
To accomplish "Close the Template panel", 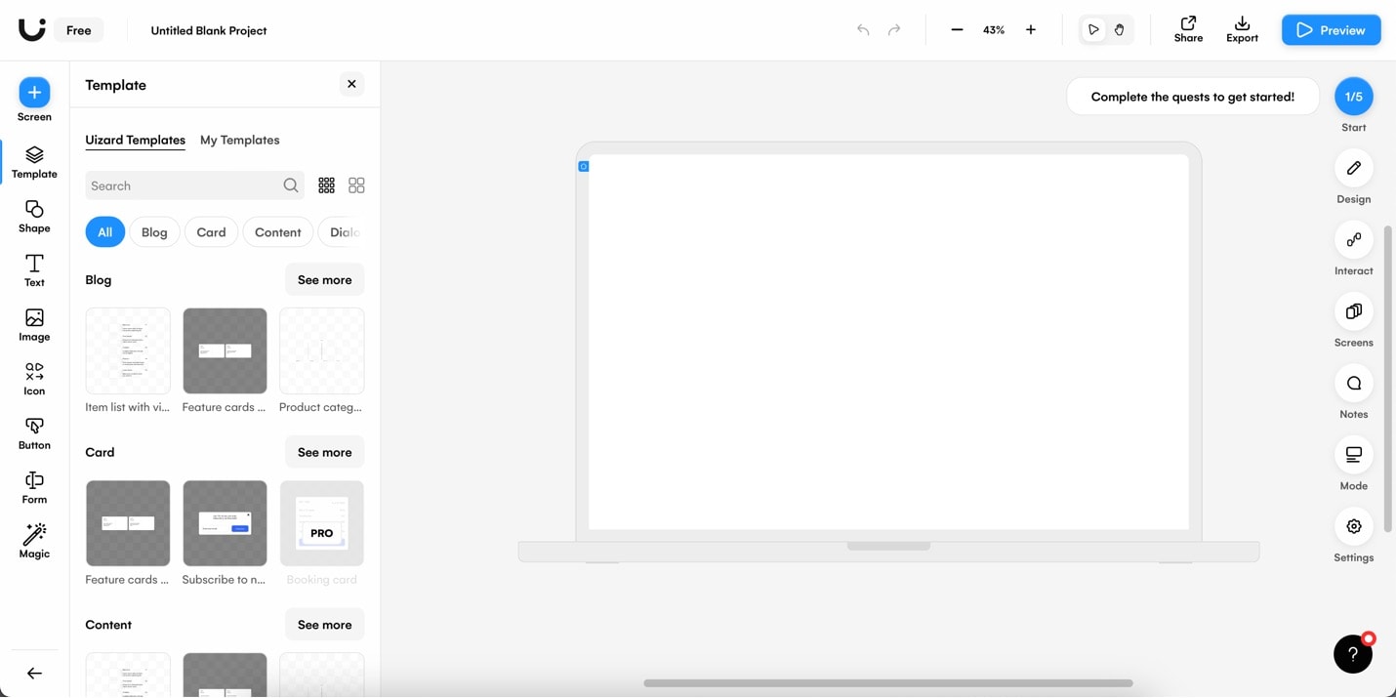I will coord(351,84).
